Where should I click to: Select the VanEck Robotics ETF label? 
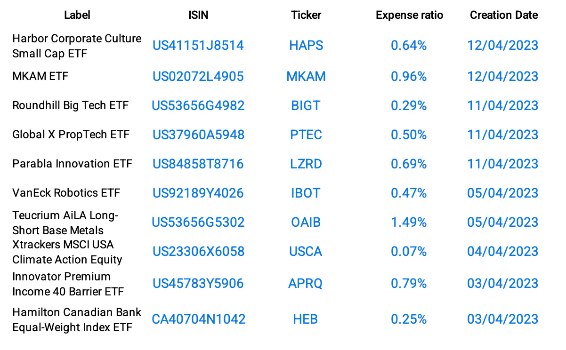(x=66, y=193)
